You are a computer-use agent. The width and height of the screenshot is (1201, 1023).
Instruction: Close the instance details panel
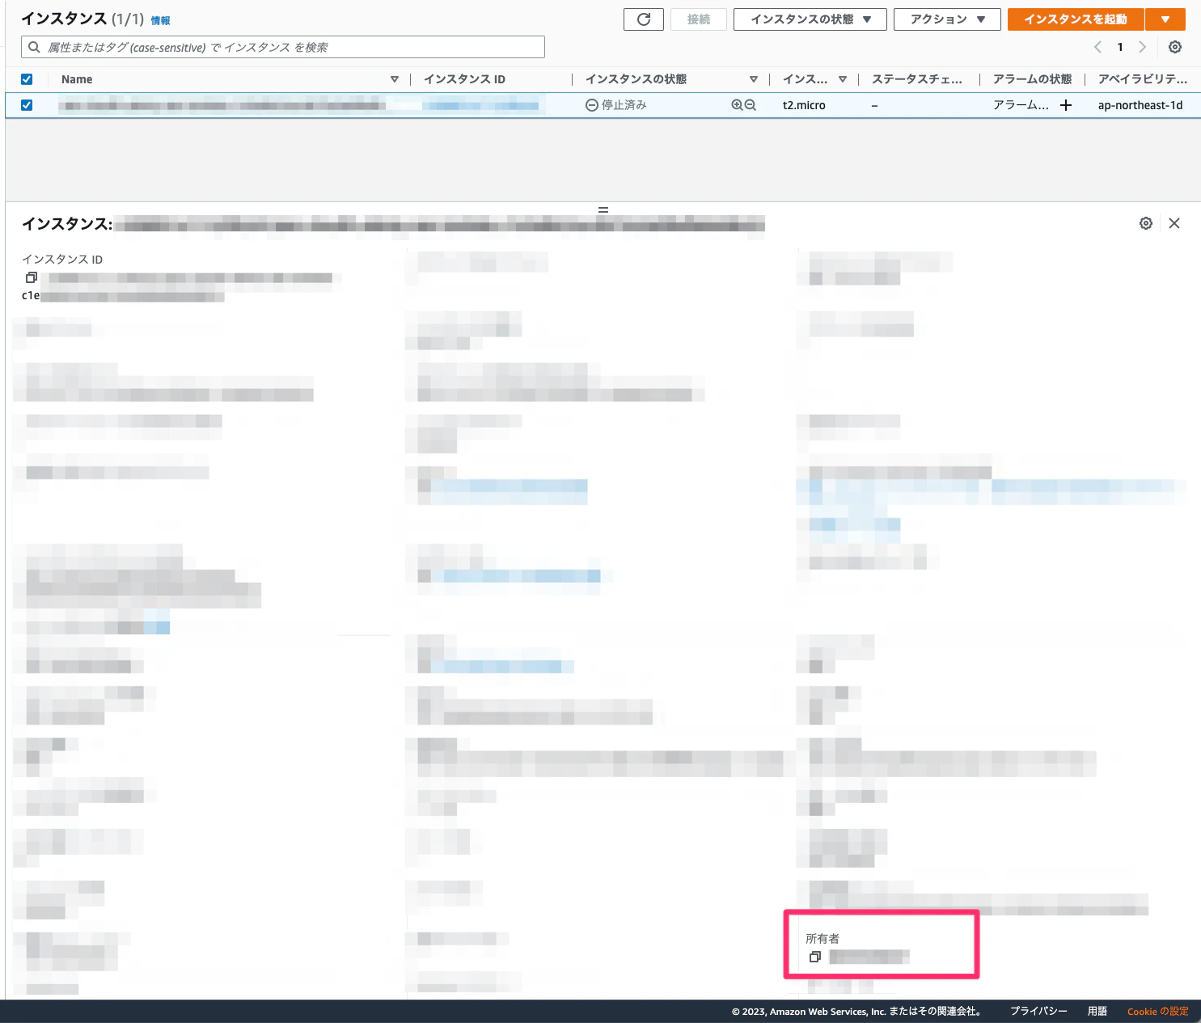coord(1174,222)
